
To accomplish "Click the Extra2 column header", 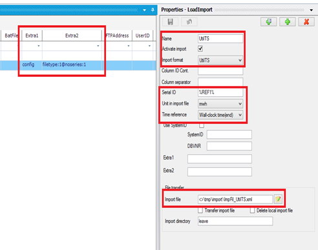I will click(72, 36).
